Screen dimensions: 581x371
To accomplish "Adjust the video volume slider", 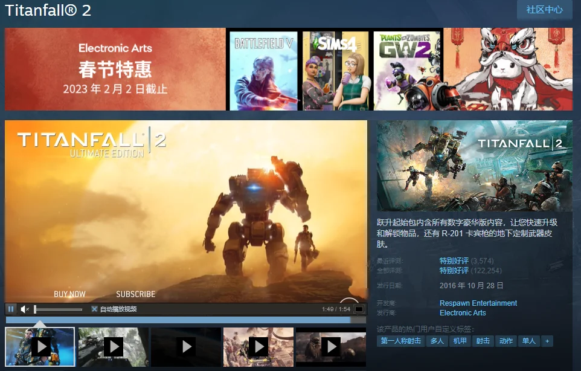I will tap(58, 309).
